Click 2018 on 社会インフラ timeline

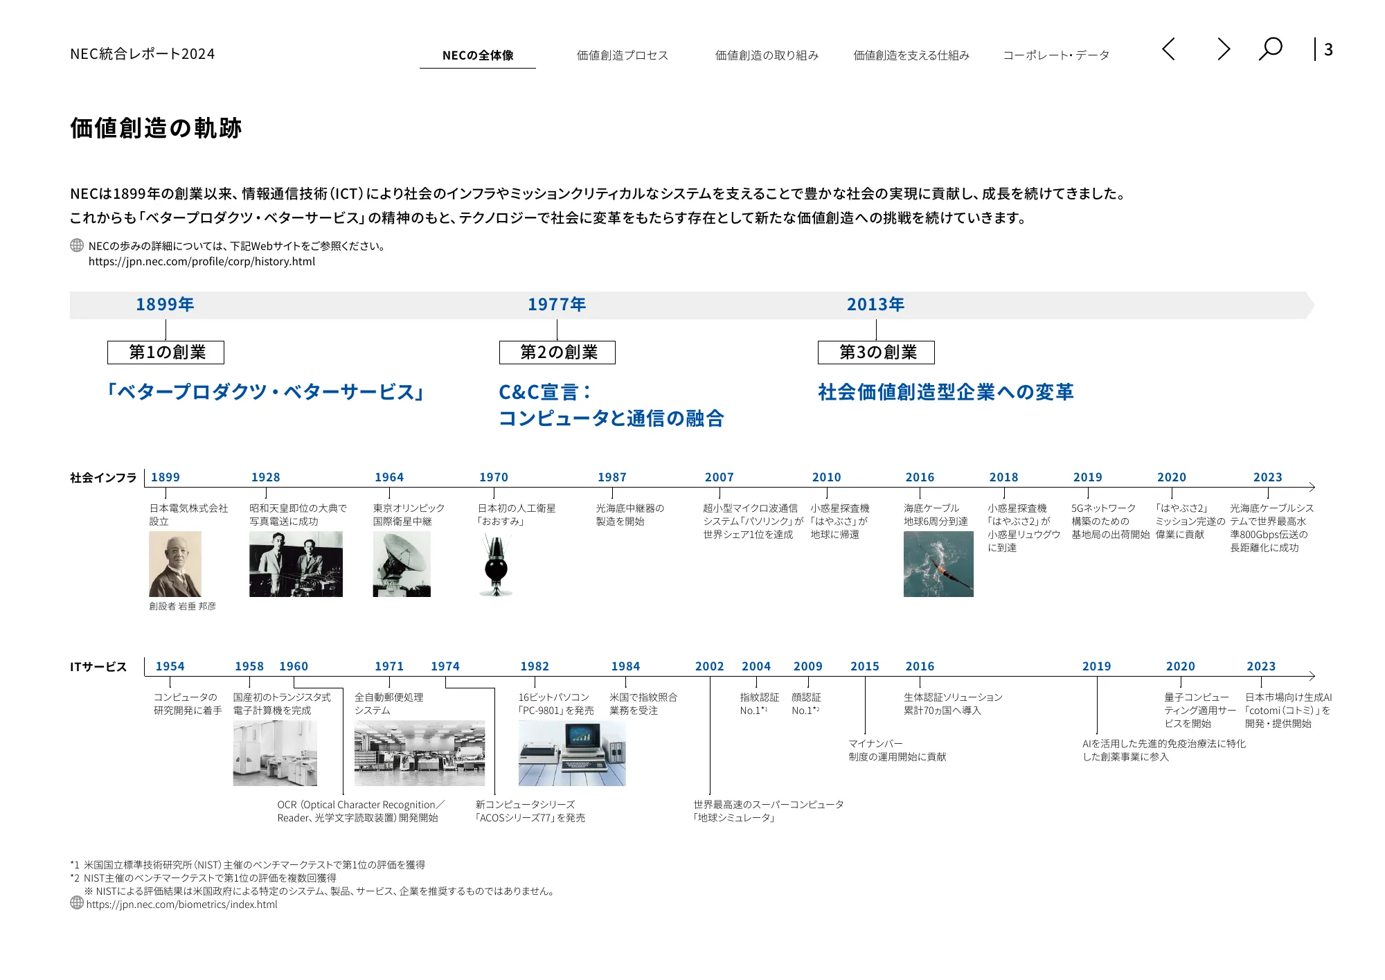click(1004, 477)
